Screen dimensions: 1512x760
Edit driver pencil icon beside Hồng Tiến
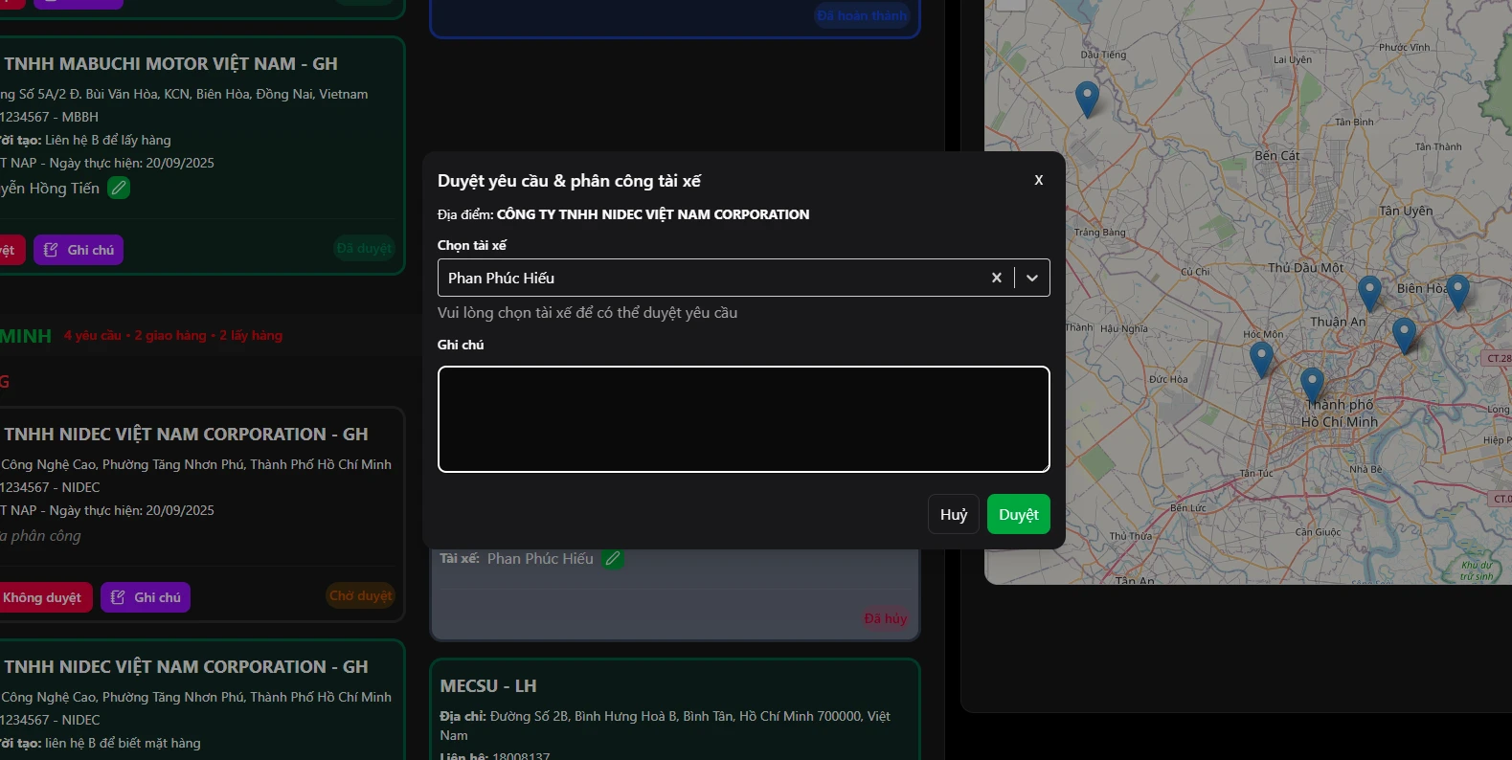click(x=119, y=189)
